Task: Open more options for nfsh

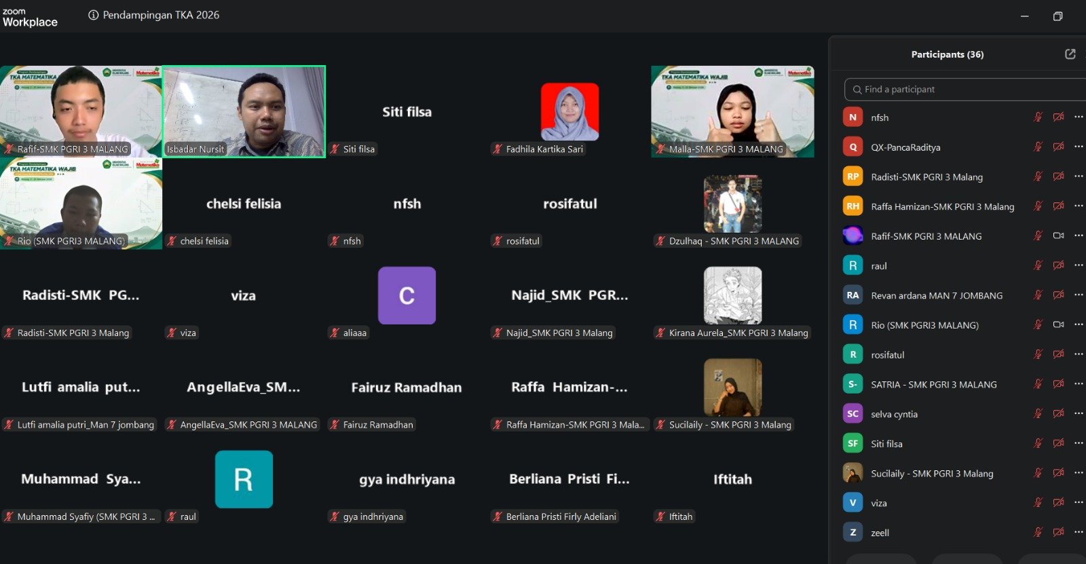Action: click(x=1079, y=117)
